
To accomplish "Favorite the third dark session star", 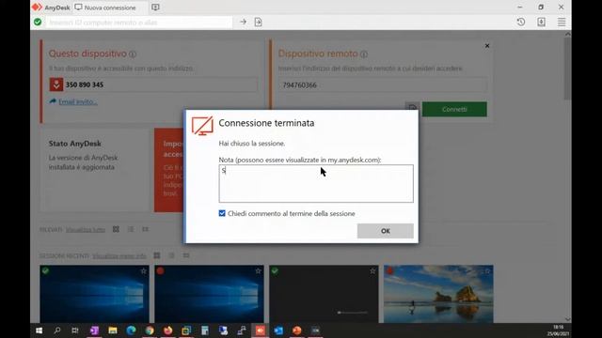I will 372,271.
